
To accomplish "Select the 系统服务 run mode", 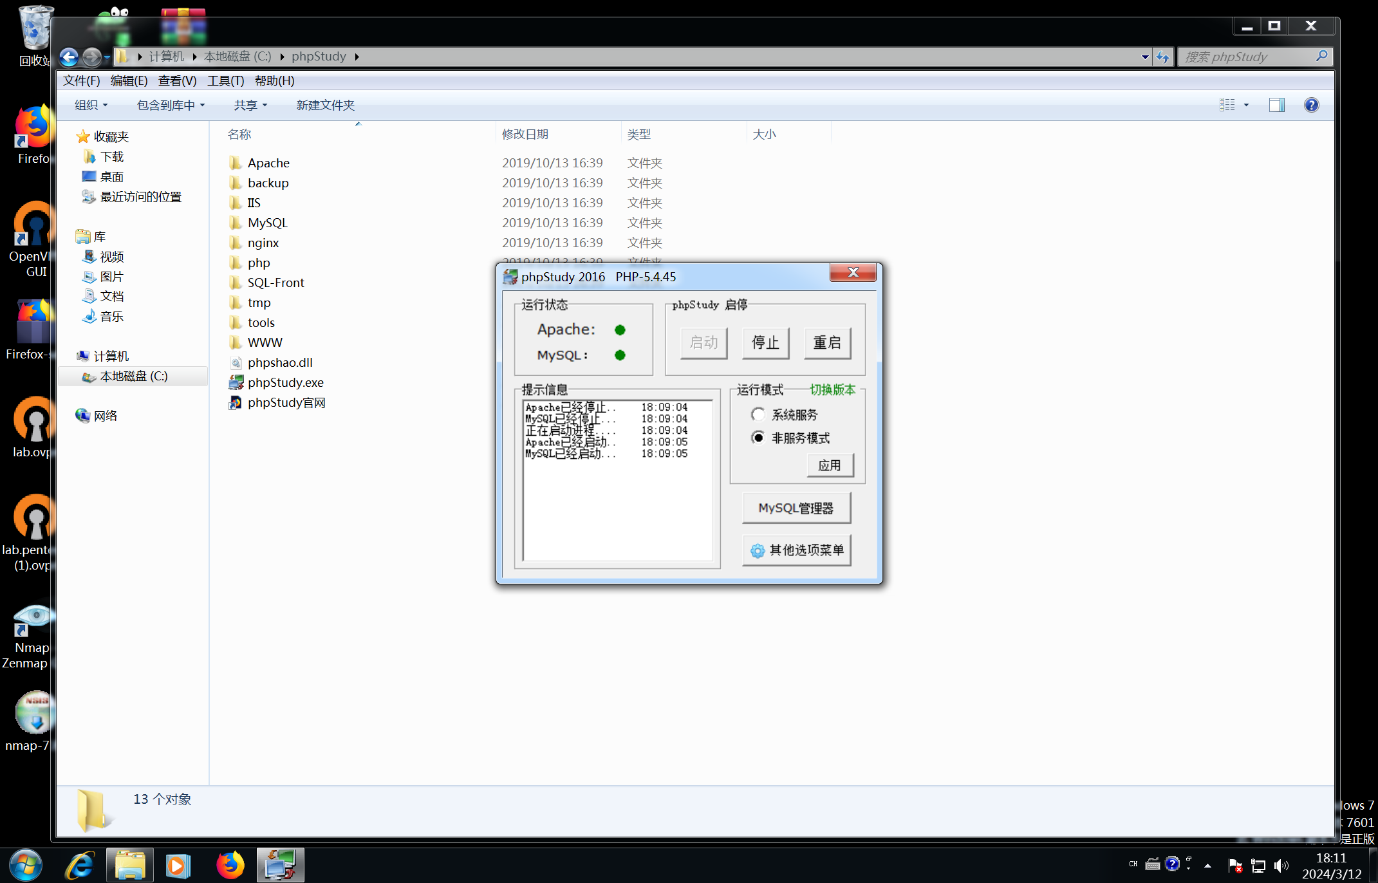I will point(784,415).
